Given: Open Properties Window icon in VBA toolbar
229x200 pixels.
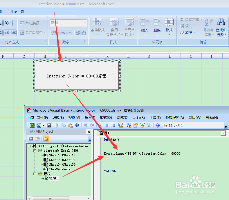Looking at the screenshot, I should [136, 125].
